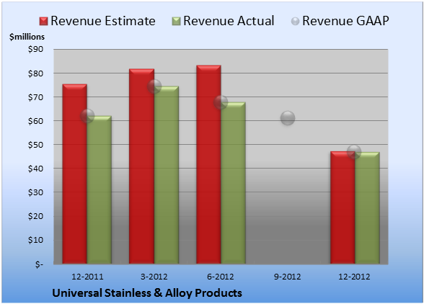This screenshot has height=304, width=424.
Task: Click the GAAP marker for 12-2012
Action: tap(354, 152)
